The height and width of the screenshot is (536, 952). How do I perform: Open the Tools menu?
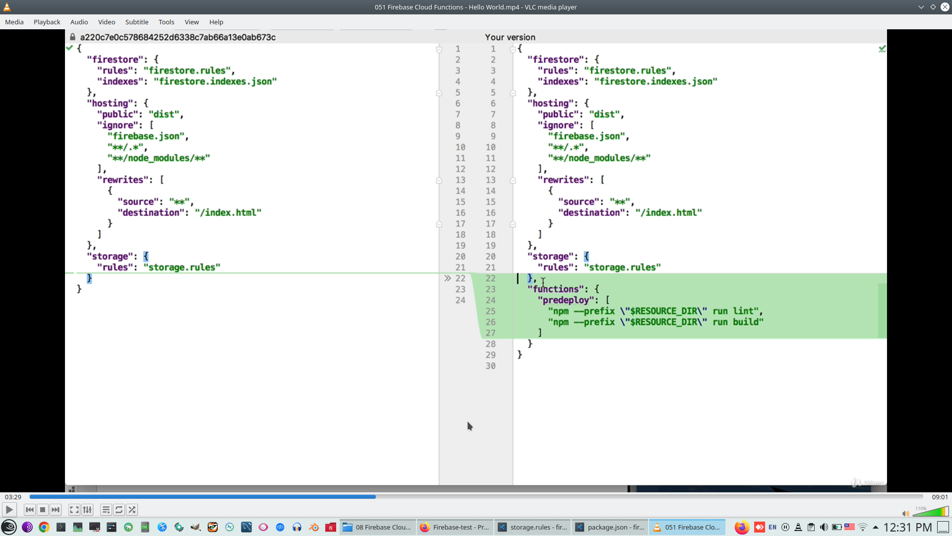click(166, 22)
